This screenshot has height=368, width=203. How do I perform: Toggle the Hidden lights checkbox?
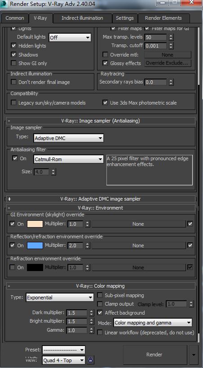click(x=14, y=46)
